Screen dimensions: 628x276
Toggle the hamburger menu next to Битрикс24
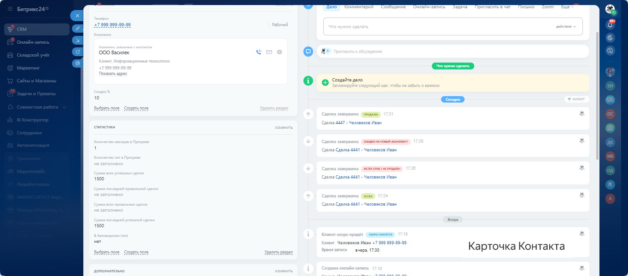(x=10, y=9)
